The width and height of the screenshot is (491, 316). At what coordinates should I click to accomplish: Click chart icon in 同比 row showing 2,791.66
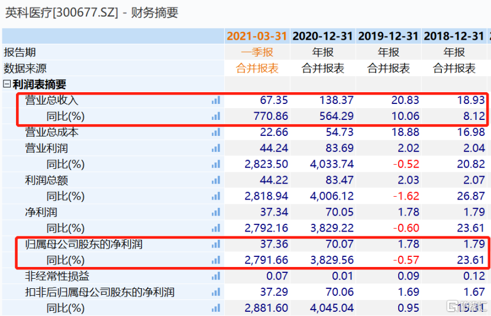[x=216, y=260]
